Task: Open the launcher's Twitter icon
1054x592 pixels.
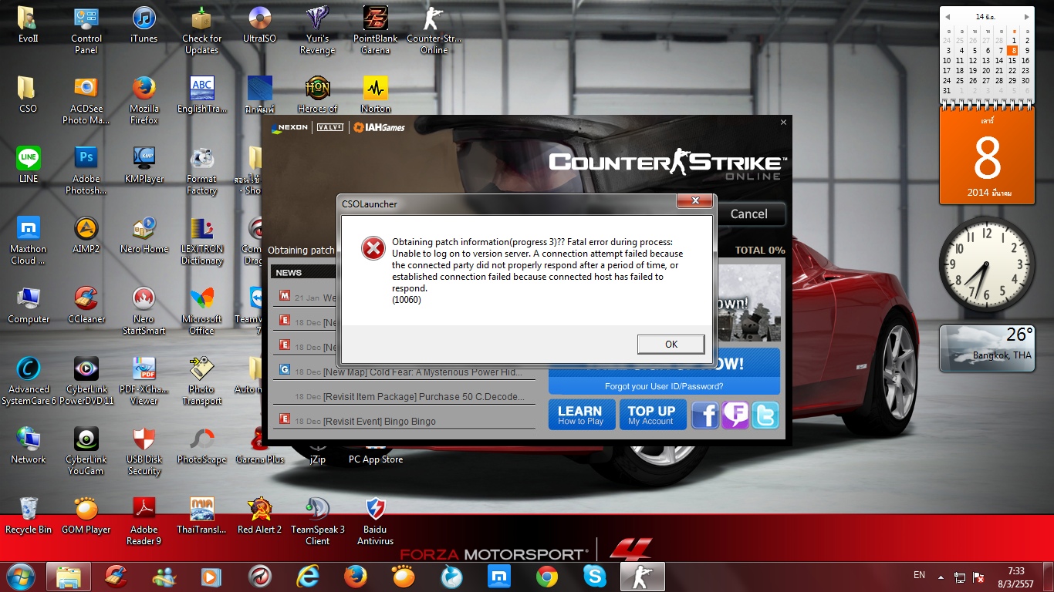Action: 765,415
